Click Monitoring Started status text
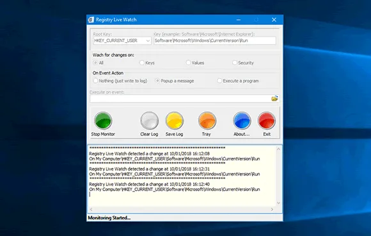The height and width of the screenshot is (236, 371). pos(109,217)
